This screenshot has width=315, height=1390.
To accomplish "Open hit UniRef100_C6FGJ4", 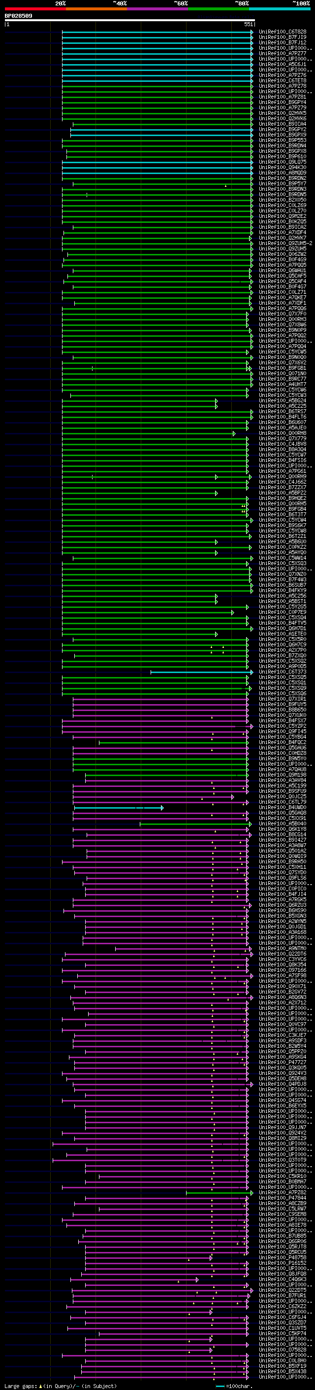I will (283, 1317).
